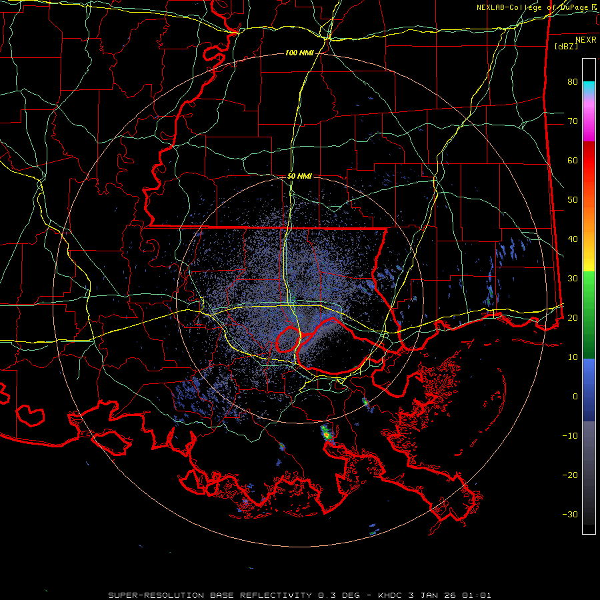The width and height of the screenshot is (600, 600).
Task: Click the 20 value on dBZ scale
Action: tap(573, 318)
